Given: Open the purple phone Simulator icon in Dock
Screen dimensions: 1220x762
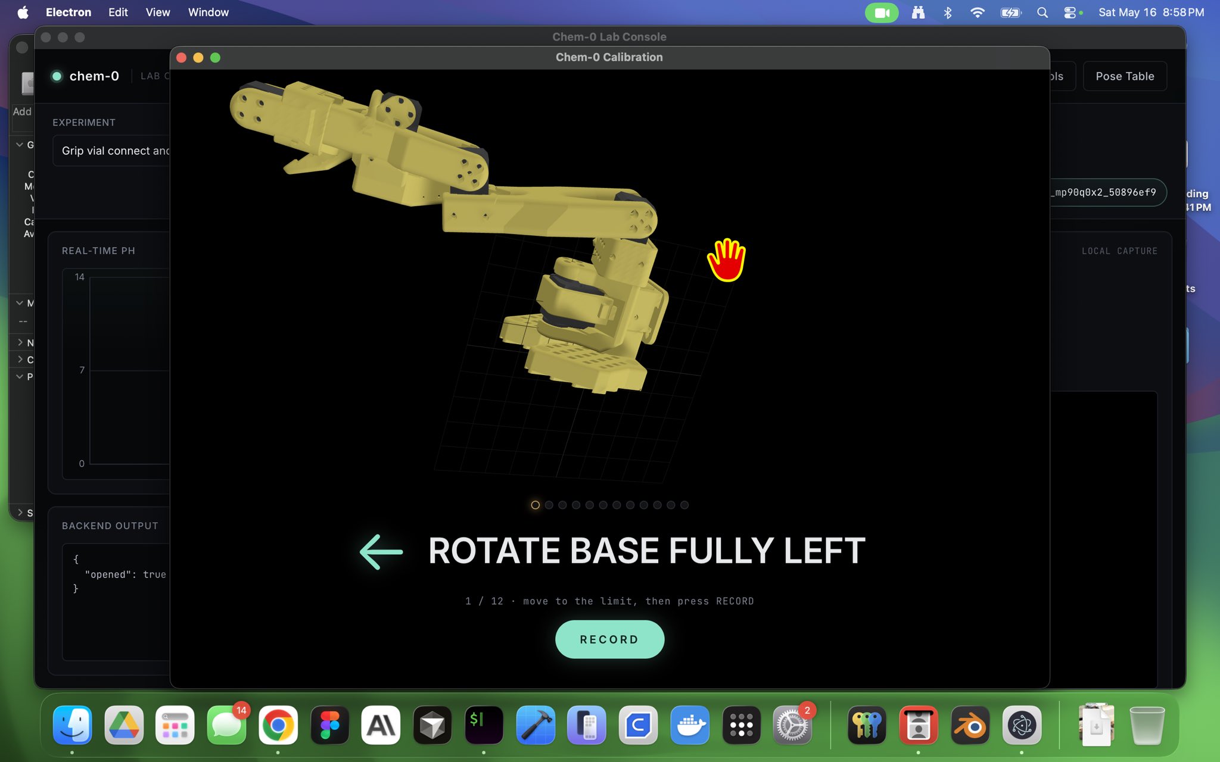Looking at the screenshot, I should pos(587,725).
